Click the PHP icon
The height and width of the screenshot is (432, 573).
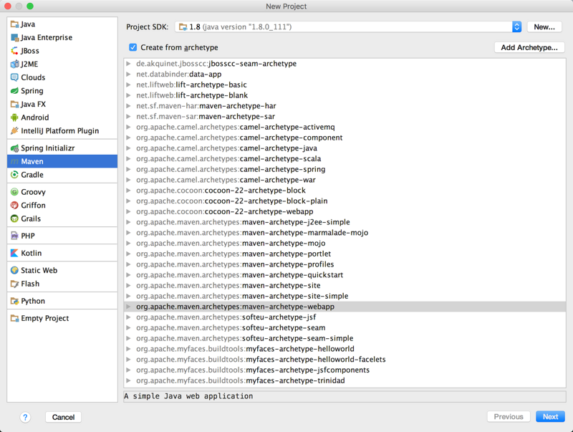coord(14,236)
